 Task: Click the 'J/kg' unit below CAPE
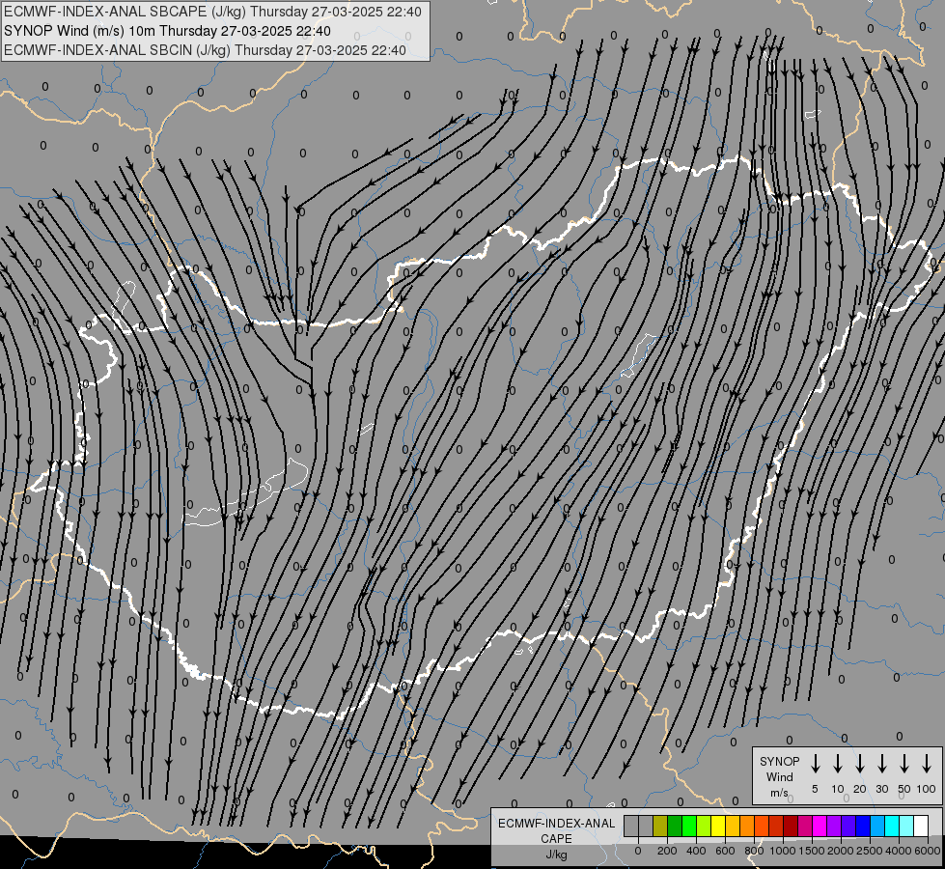[x=556, y=855]
